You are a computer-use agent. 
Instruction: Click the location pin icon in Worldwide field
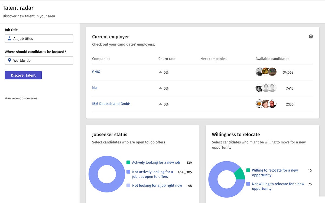coord(10,61)
